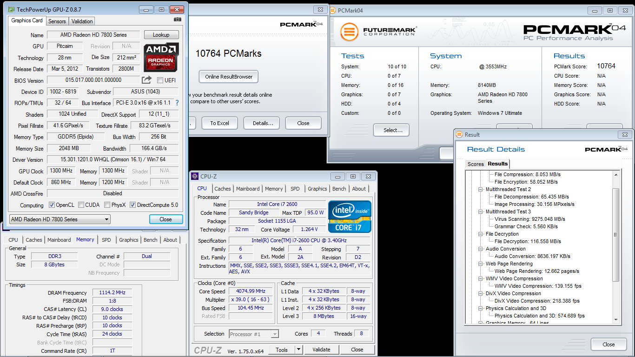Open the Tools dropdown arrow in CPU-Z

[x=298, y=350]
